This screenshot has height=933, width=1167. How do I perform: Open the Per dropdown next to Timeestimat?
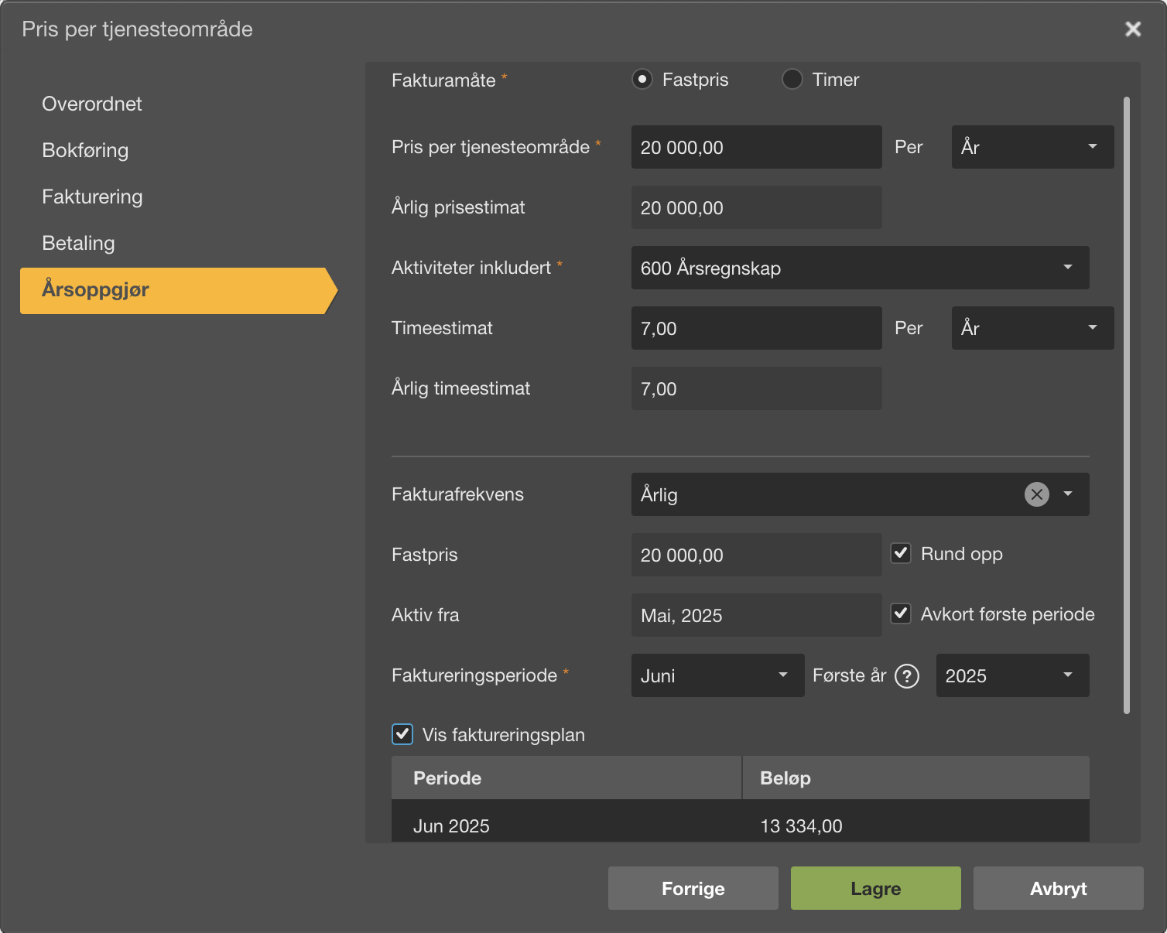(x=1032, y=328)
